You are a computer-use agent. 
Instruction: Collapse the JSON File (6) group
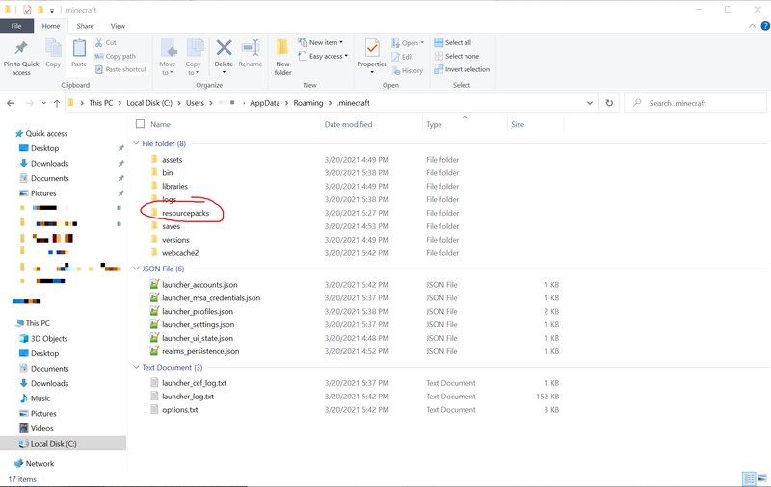(x=135, y=269)
